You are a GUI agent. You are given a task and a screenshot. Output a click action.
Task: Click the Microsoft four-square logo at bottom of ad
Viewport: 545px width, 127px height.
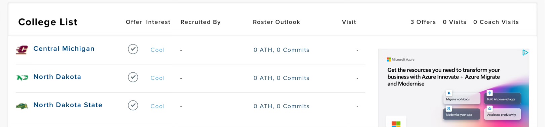click(x=396, y=123)
